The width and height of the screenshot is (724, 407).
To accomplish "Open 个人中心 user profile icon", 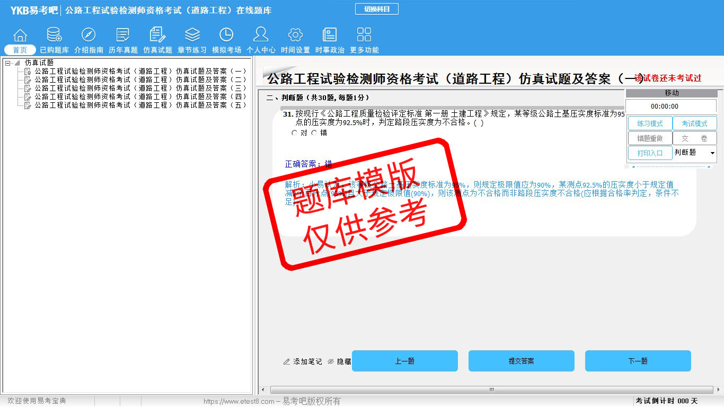I will tap(261, 36).
